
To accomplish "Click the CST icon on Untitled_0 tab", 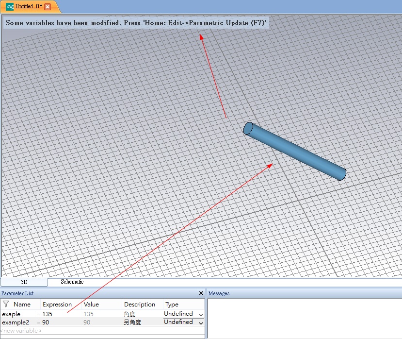I will 10,7.
